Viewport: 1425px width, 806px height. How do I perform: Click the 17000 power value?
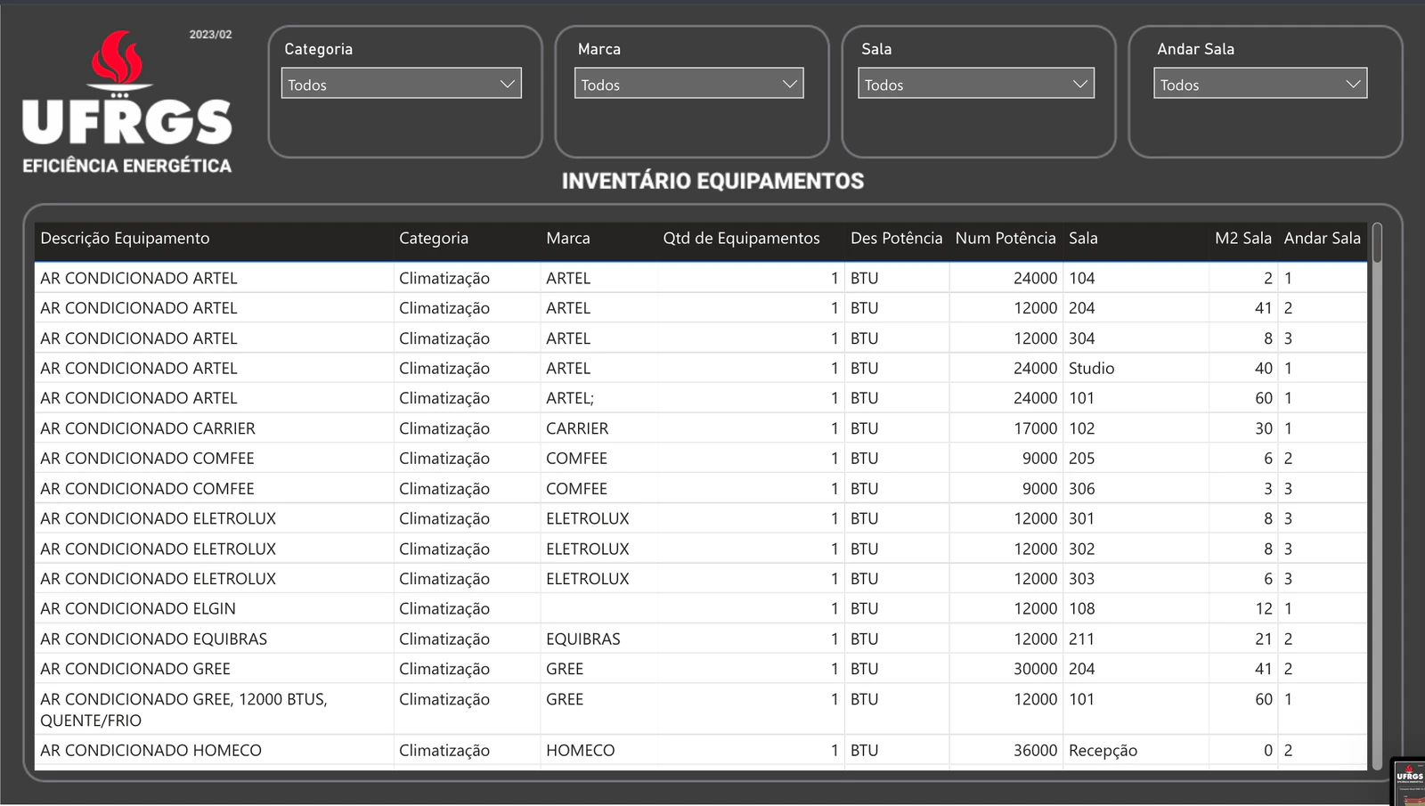[x=1035, y=428]
